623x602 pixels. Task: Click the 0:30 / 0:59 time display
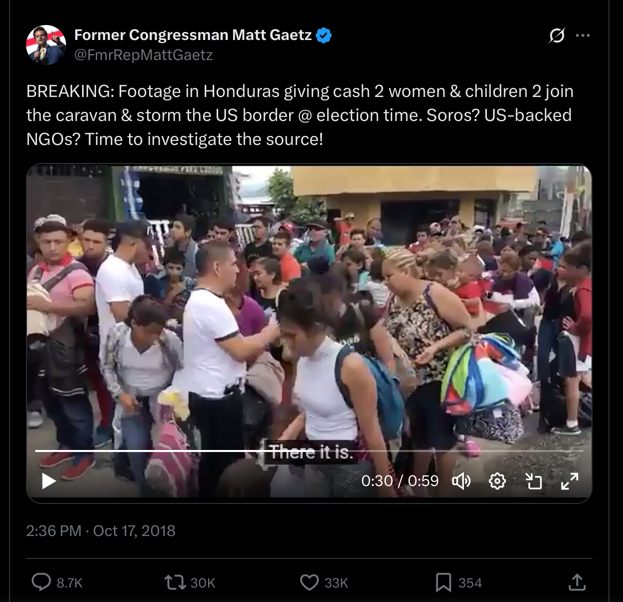coord(400,481)
